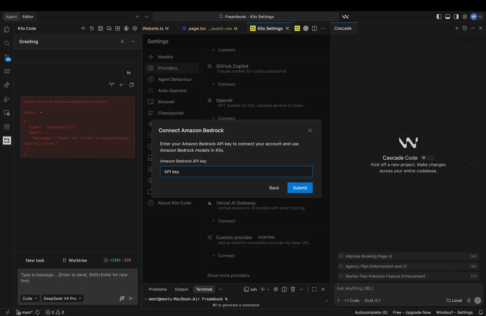Toggle the secondary sidebar layout
The width and height of the screenshot is (486, 316).
pos(456,17)
